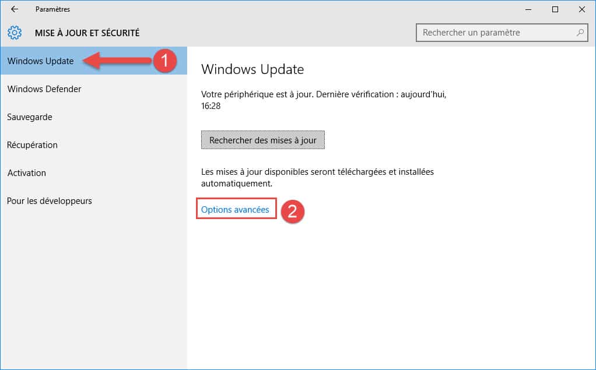This screenshot has height=370, width=596.
Task: Click the Paramètres window title
Action: coord(52,9)
